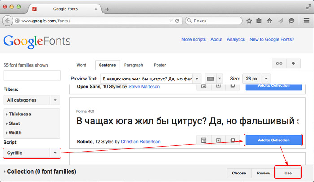Viewport: 314px width, 182px height.
Task: Switch to the Word tab
Action: click(81, 65)
